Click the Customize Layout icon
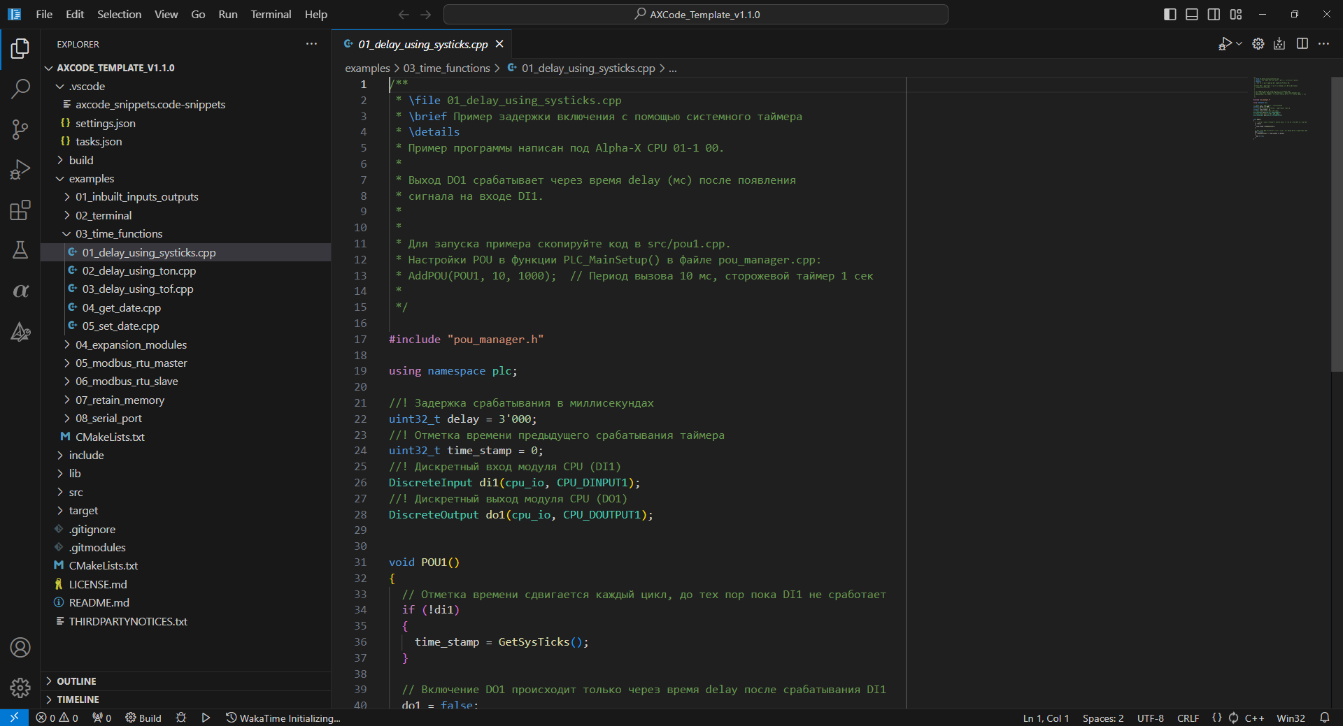Image resolution: width=1343 pixels, height=726 pixels. 1236,14
